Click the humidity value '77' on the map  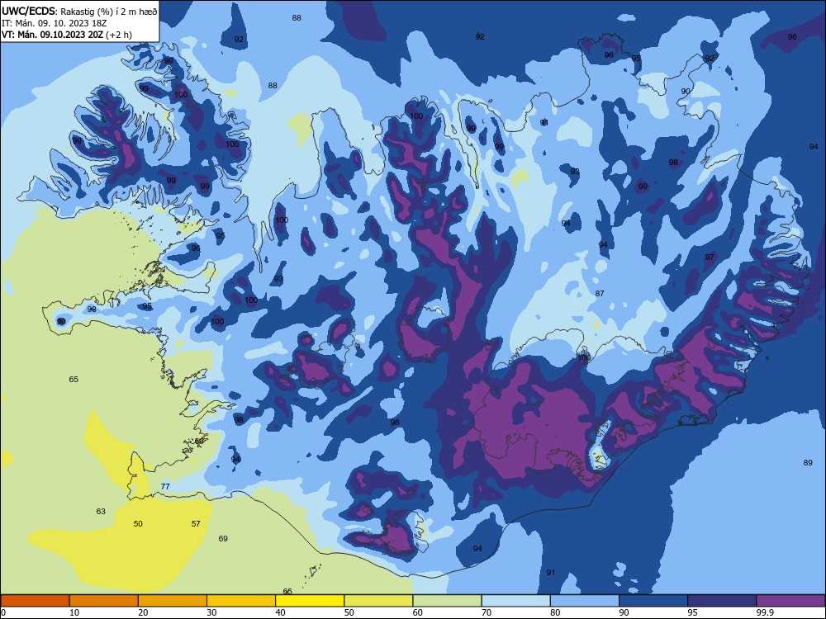[165, 486]
